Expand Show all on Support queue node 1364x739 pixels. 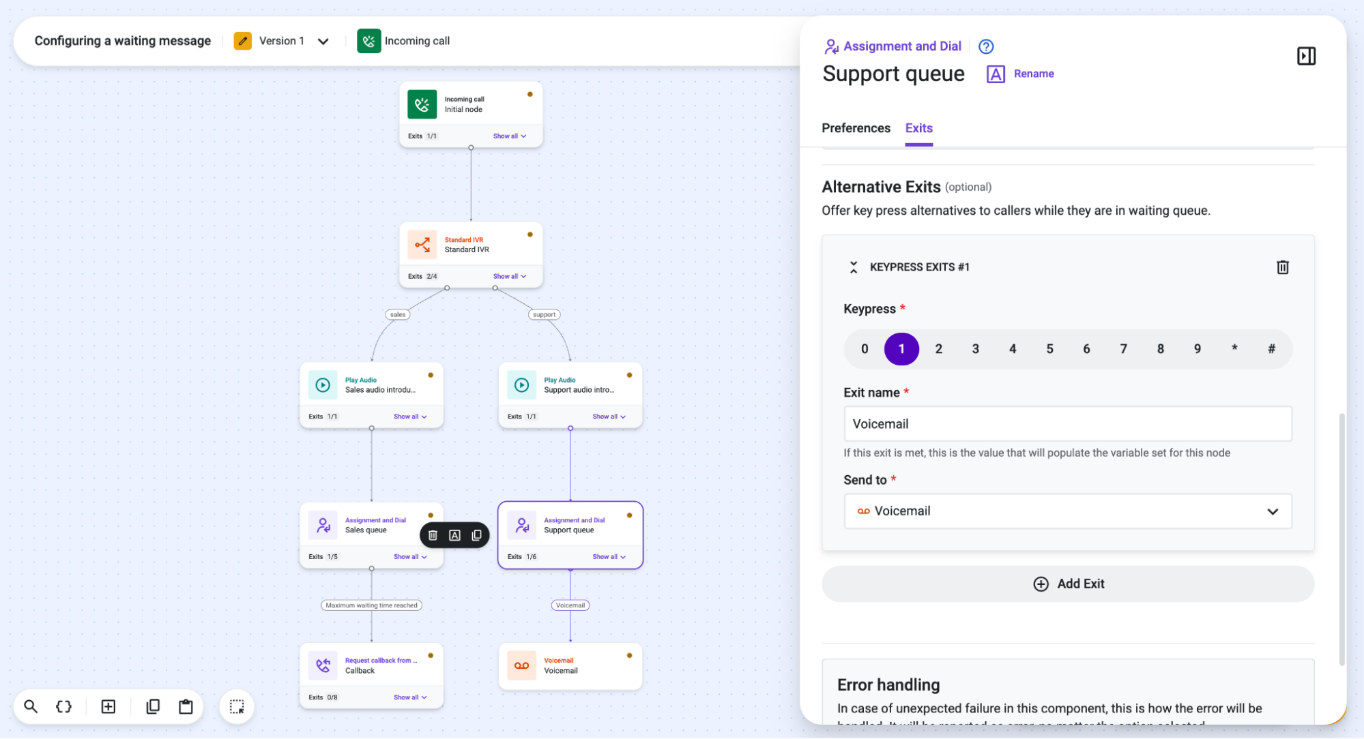[x=609, y=557]
